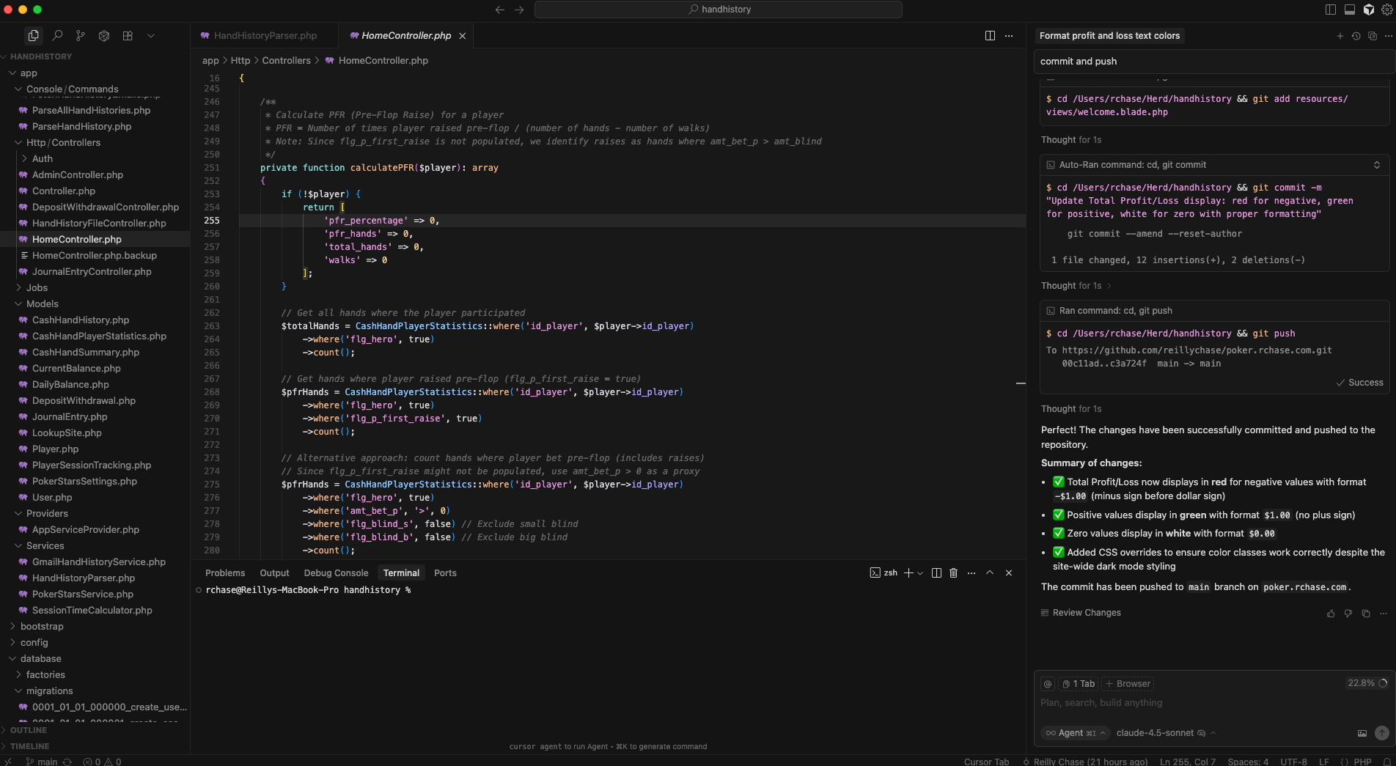Kill terminal with the trash icon
Image resolution: width=1396 pixels, height=766 pixels.
pos(953,572)
